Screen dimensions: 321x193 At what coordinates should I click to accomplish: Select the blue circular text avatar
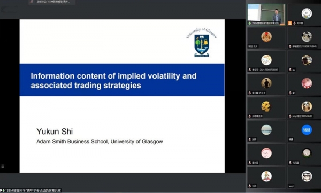[x=307, y=130]
